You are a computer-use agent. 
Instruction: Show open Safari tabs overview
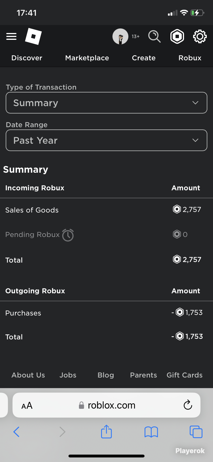pyautogui.click(x=196, y=432)
